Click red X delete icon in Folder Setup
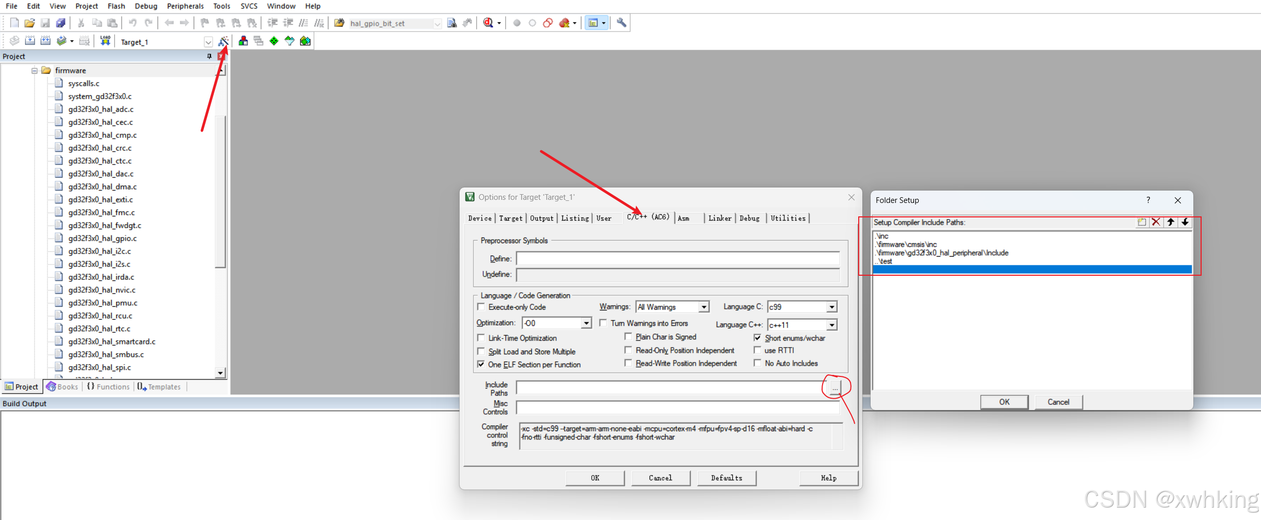 click(x=1156, y=222)
